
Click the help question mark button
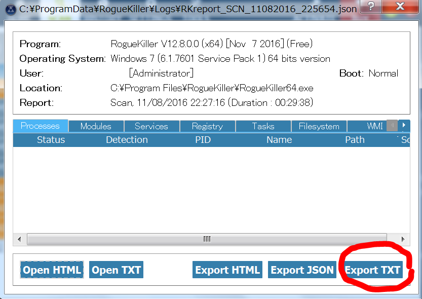[x=371, y=6]
